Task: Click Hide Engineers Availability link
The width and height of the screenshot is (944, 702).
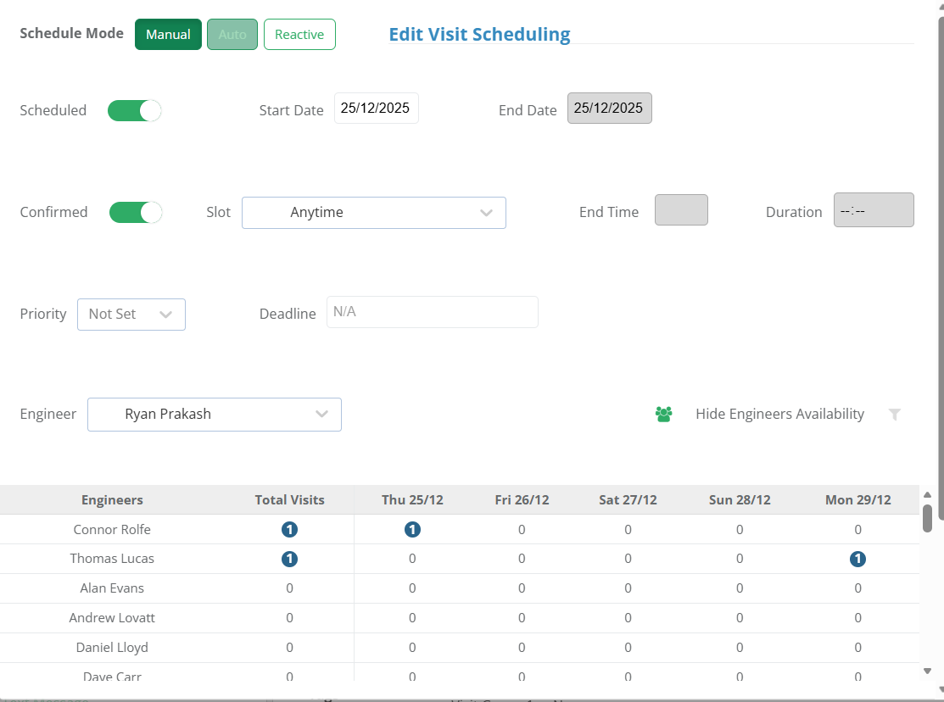Action: coord(779,415)
